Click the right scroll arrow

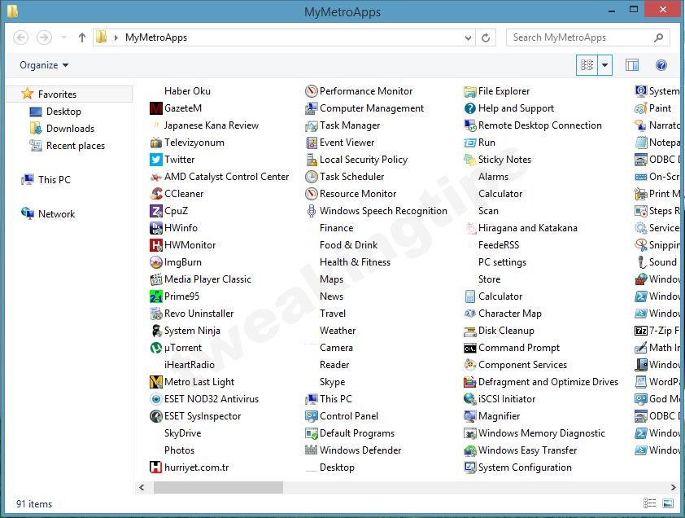[674, 487]
